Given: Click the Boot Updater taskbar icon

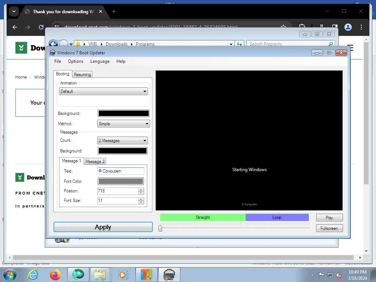Looking at the screenshot, I should 169,275.
